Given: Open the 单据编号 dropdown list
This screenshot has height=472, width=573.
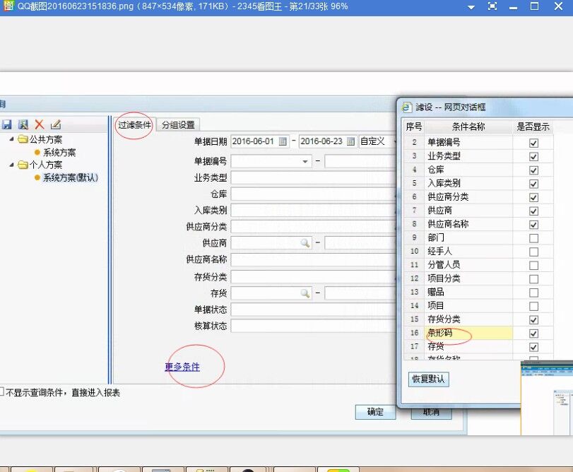Looking at the screenshot, I should (305, 161).
